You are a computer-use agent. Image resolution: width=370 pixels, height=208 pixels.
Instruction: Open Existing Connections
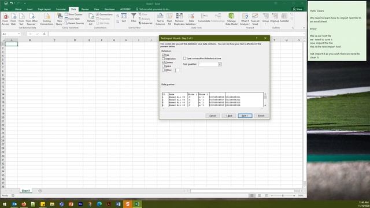(47, 19)
